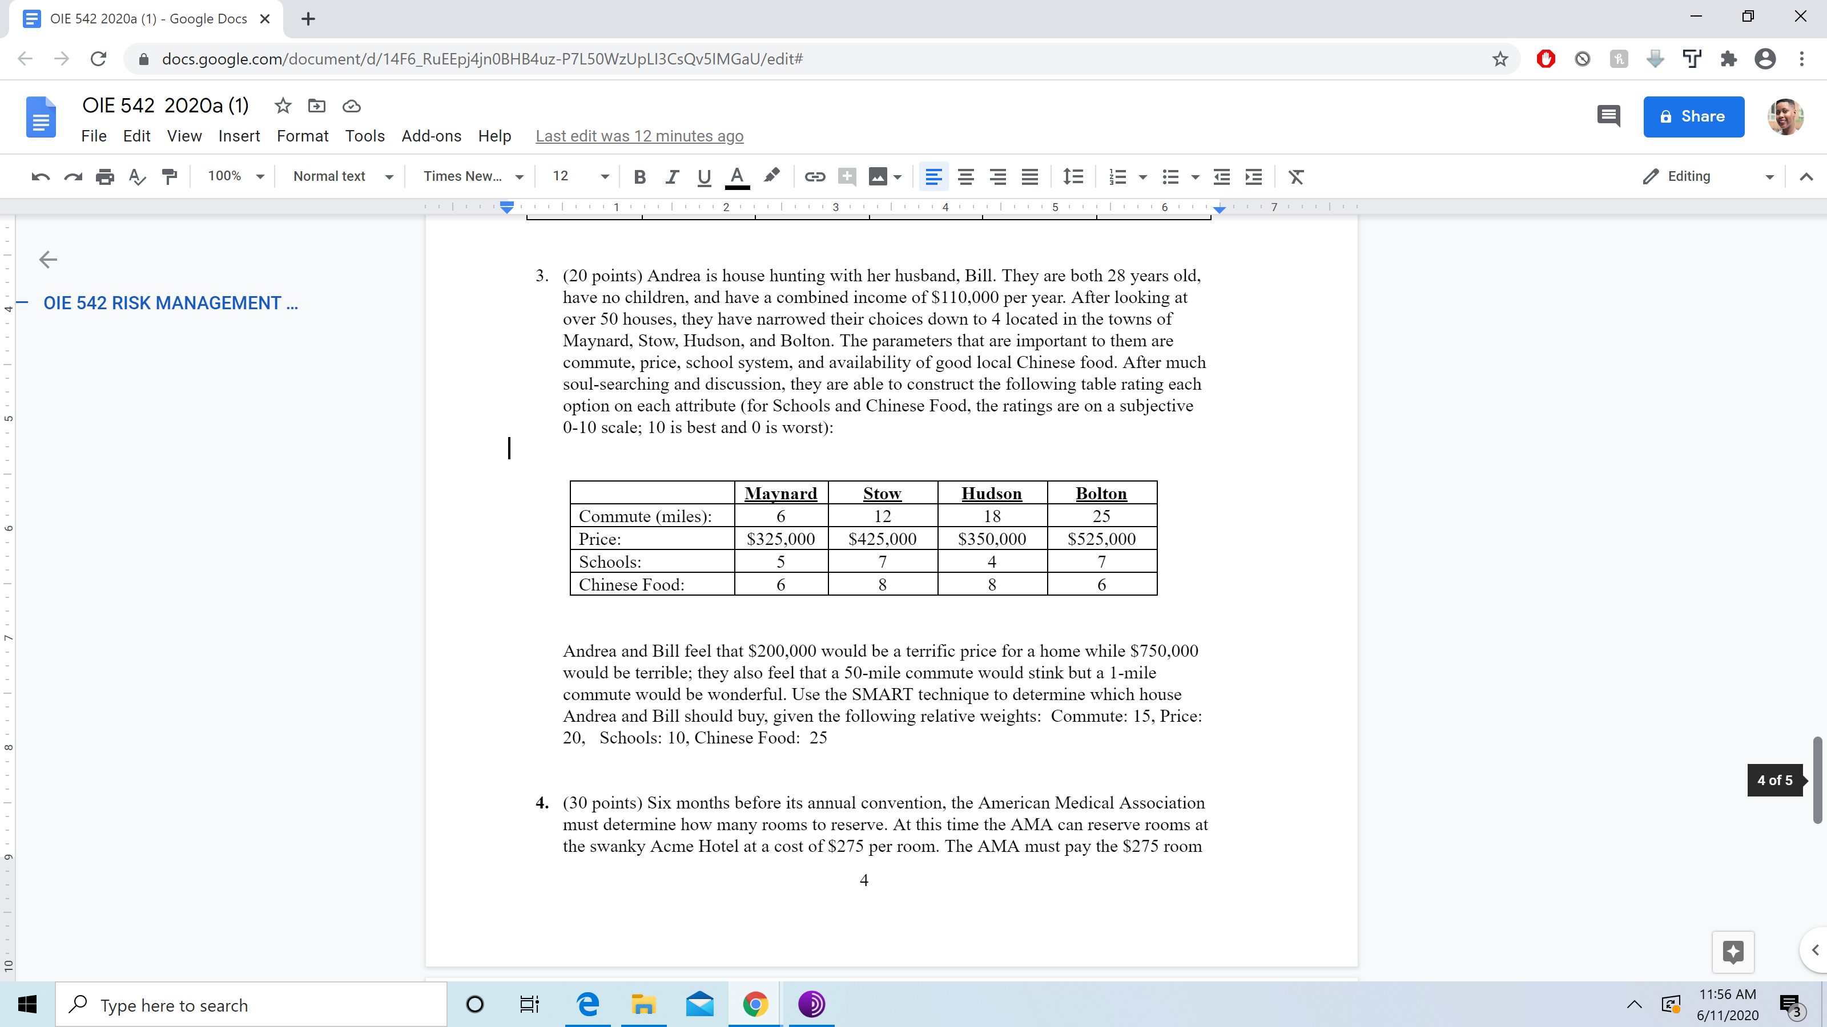Click the spell check icon
The width and height of the screenshot is (1827, 1027).
pos(138,176)
